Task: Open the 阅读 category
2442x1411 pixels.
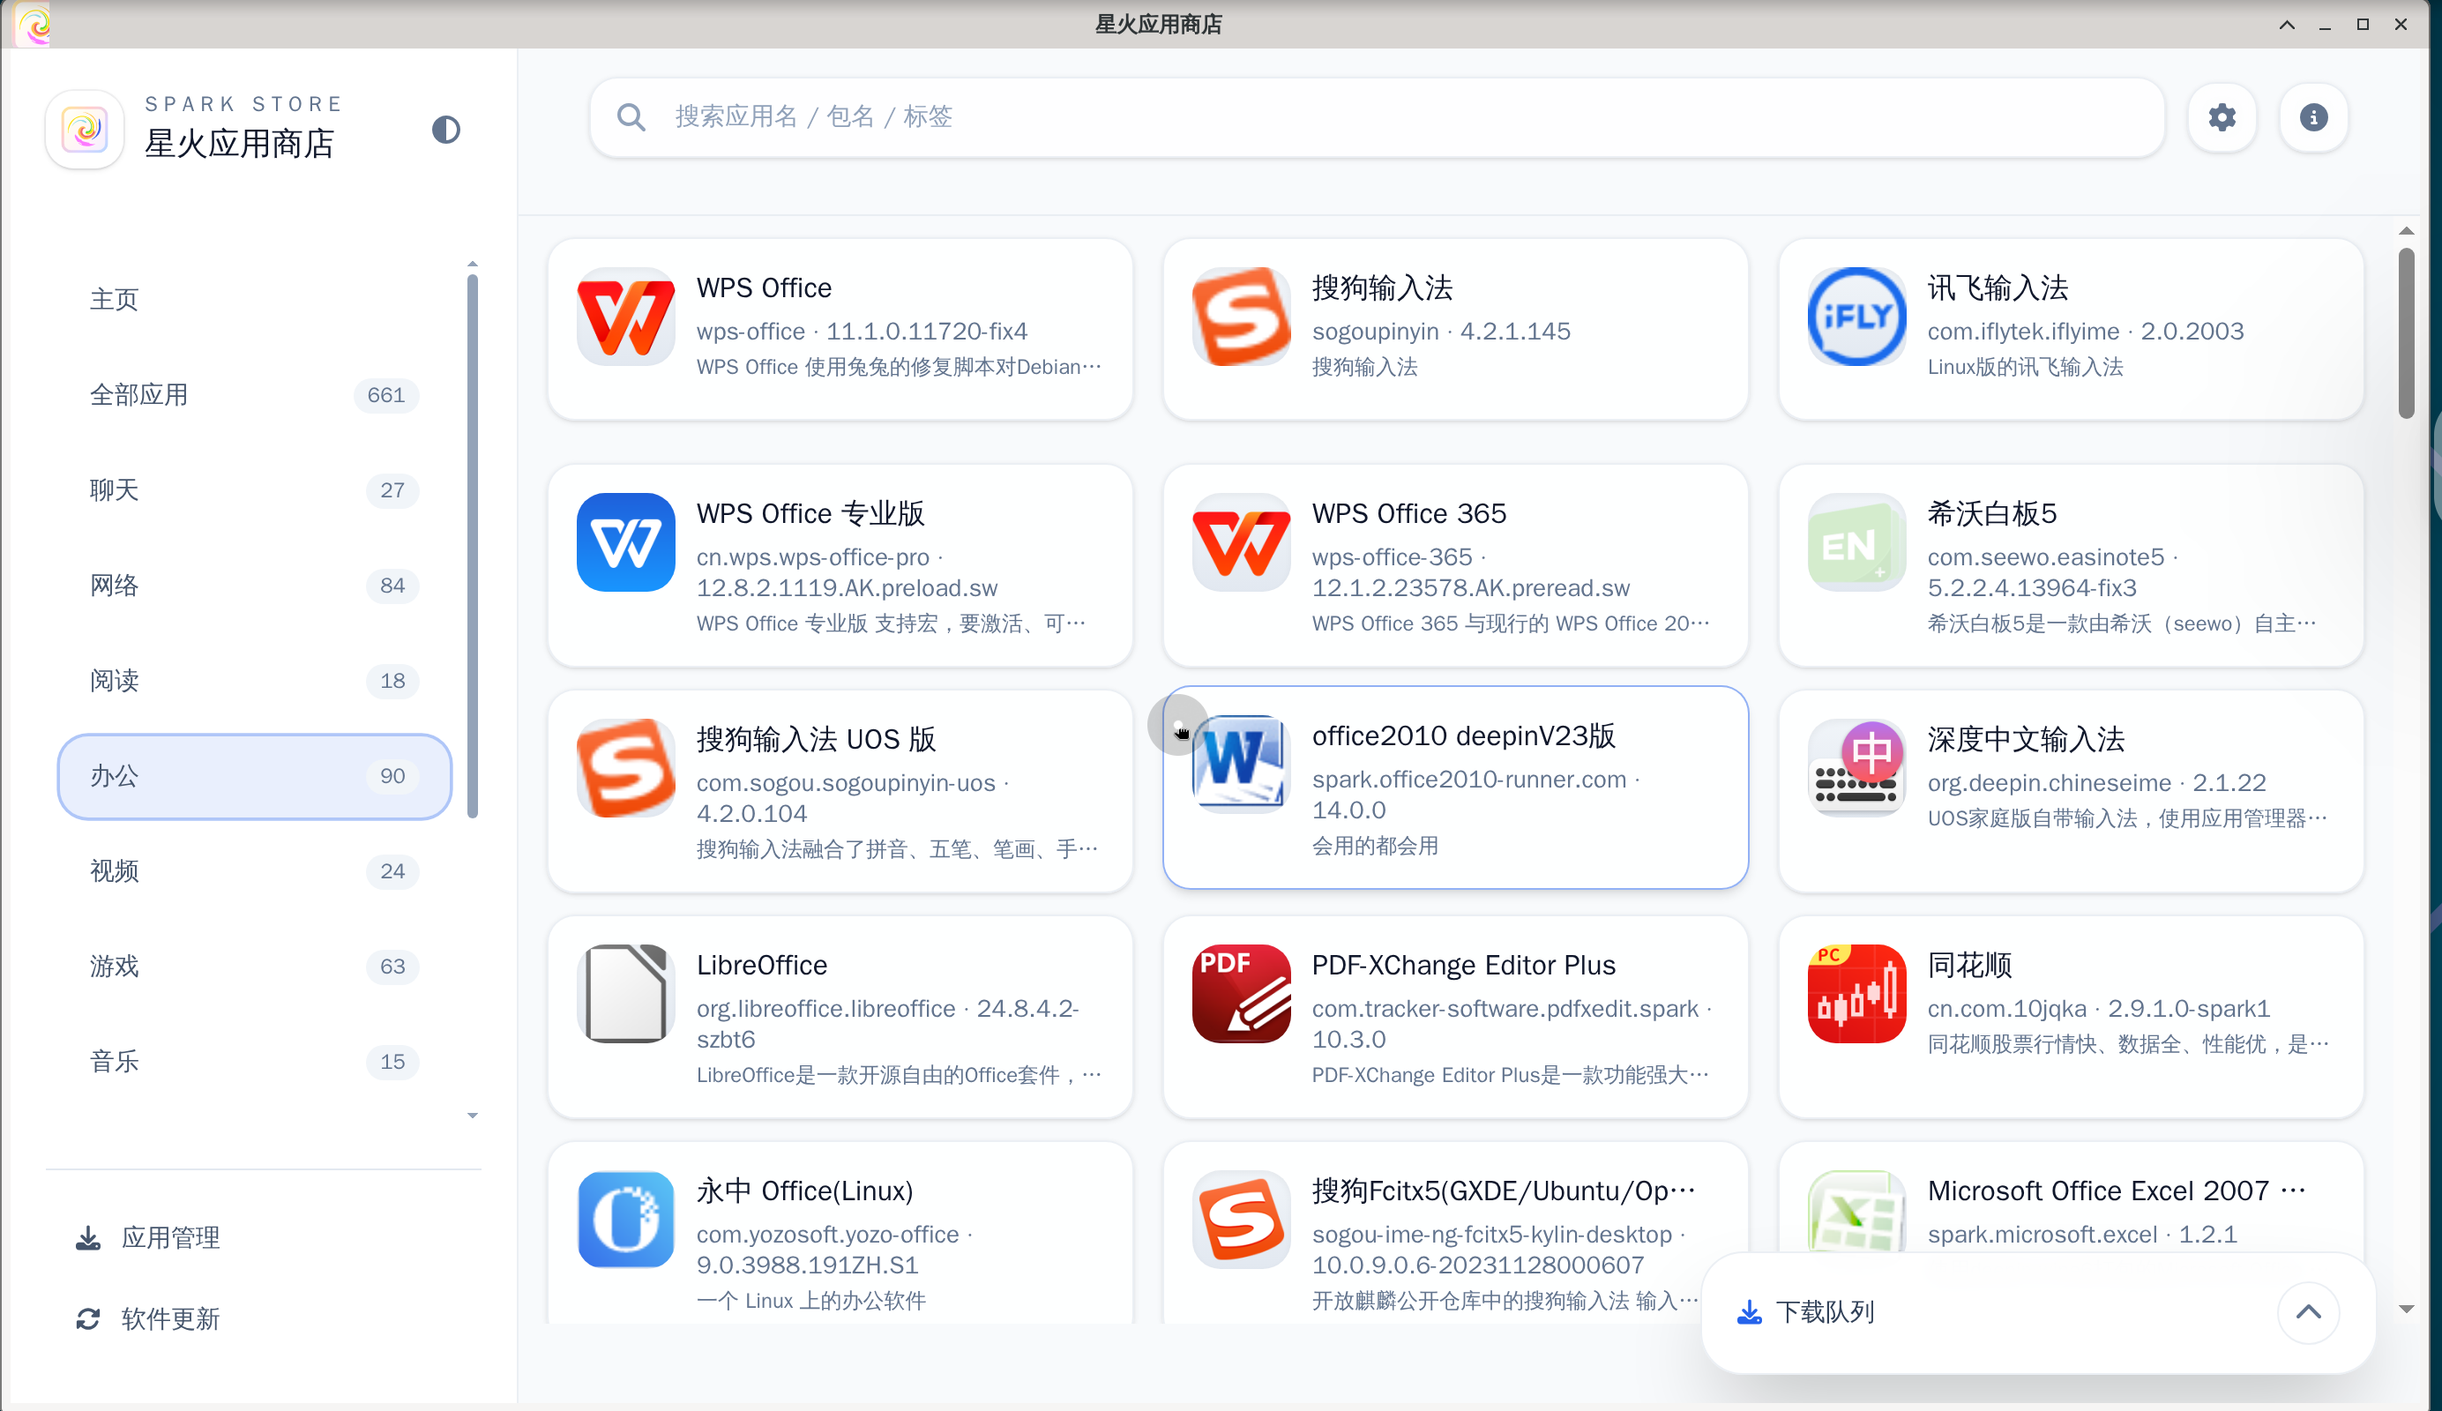Action: click(254, 680)
